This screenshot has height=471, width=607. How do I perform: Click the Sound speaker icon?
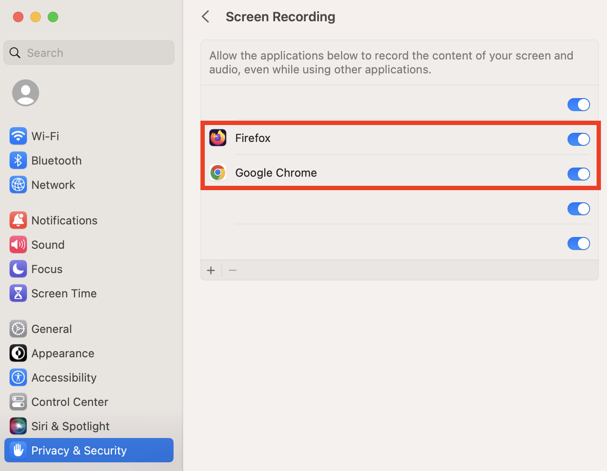pyautogui.click(x=18, y=245)
